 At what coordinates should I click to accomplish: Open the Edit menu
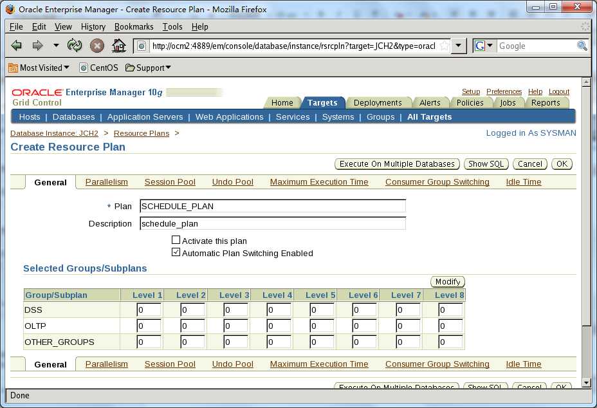coord(39,26)
